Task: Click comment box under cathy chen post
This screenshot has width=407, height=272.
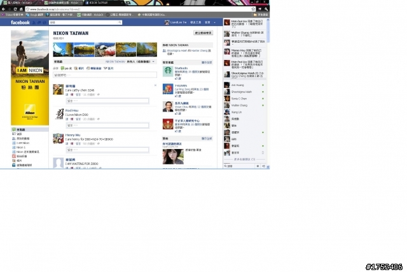Action: [x=107, y=101]
